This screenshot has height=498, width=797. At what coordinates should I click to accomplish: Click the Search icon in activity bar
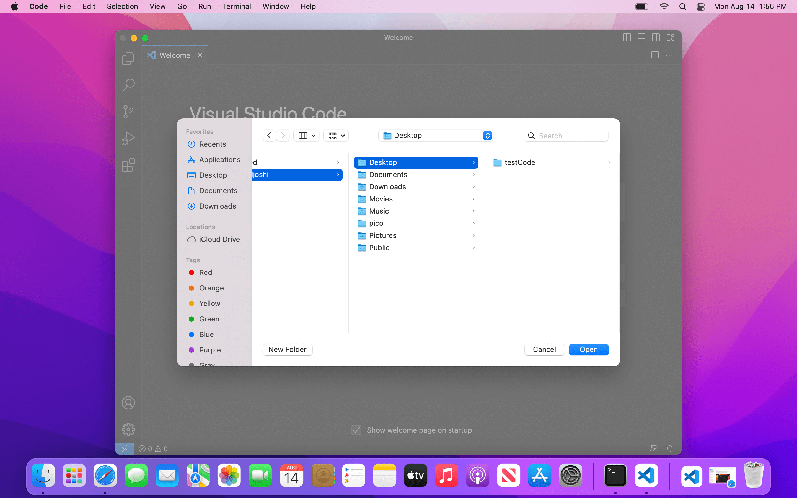point(128,85)
